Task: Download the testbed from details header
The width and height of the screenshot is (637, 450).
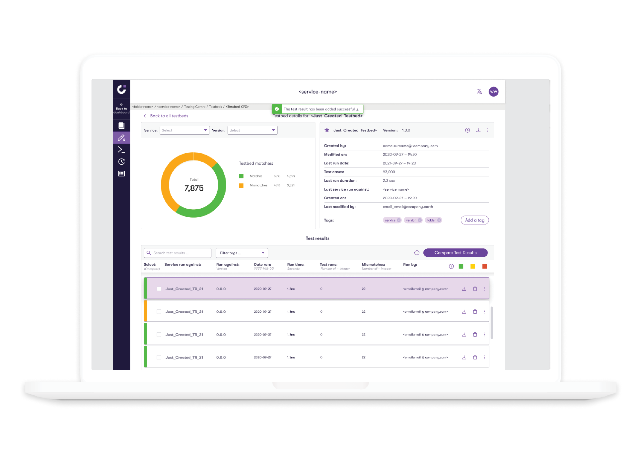Action: (x=478, y=130)
